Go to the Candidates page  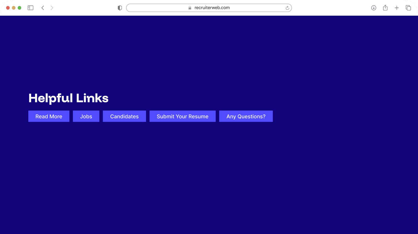124,116
